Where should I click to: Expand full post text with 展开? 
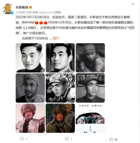[56, 38]
